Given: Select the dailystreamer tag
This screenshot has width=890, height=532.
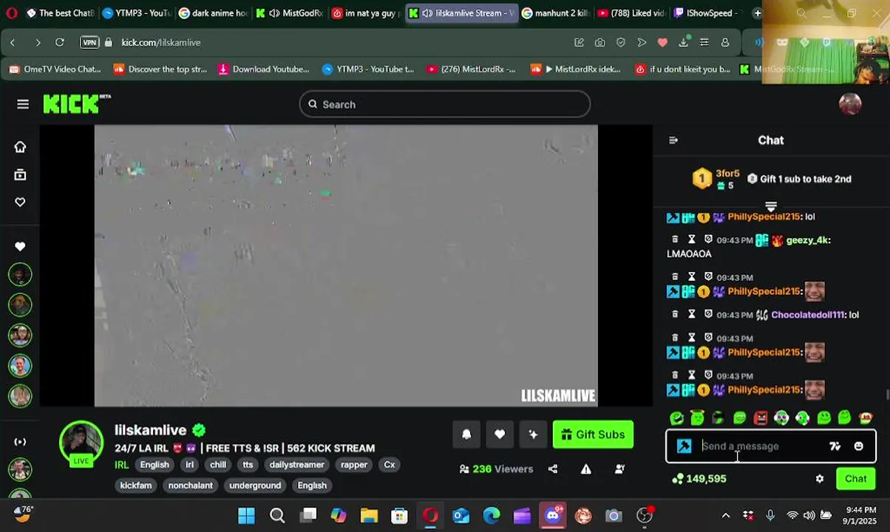Looking at the screenshot, I should pyautogui.click(x=296, y=465).
